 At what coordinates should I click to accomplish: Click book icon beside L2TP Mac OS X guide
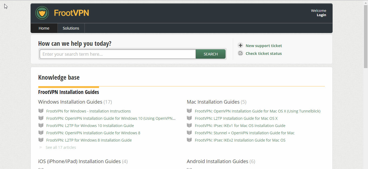click(189, 118)
